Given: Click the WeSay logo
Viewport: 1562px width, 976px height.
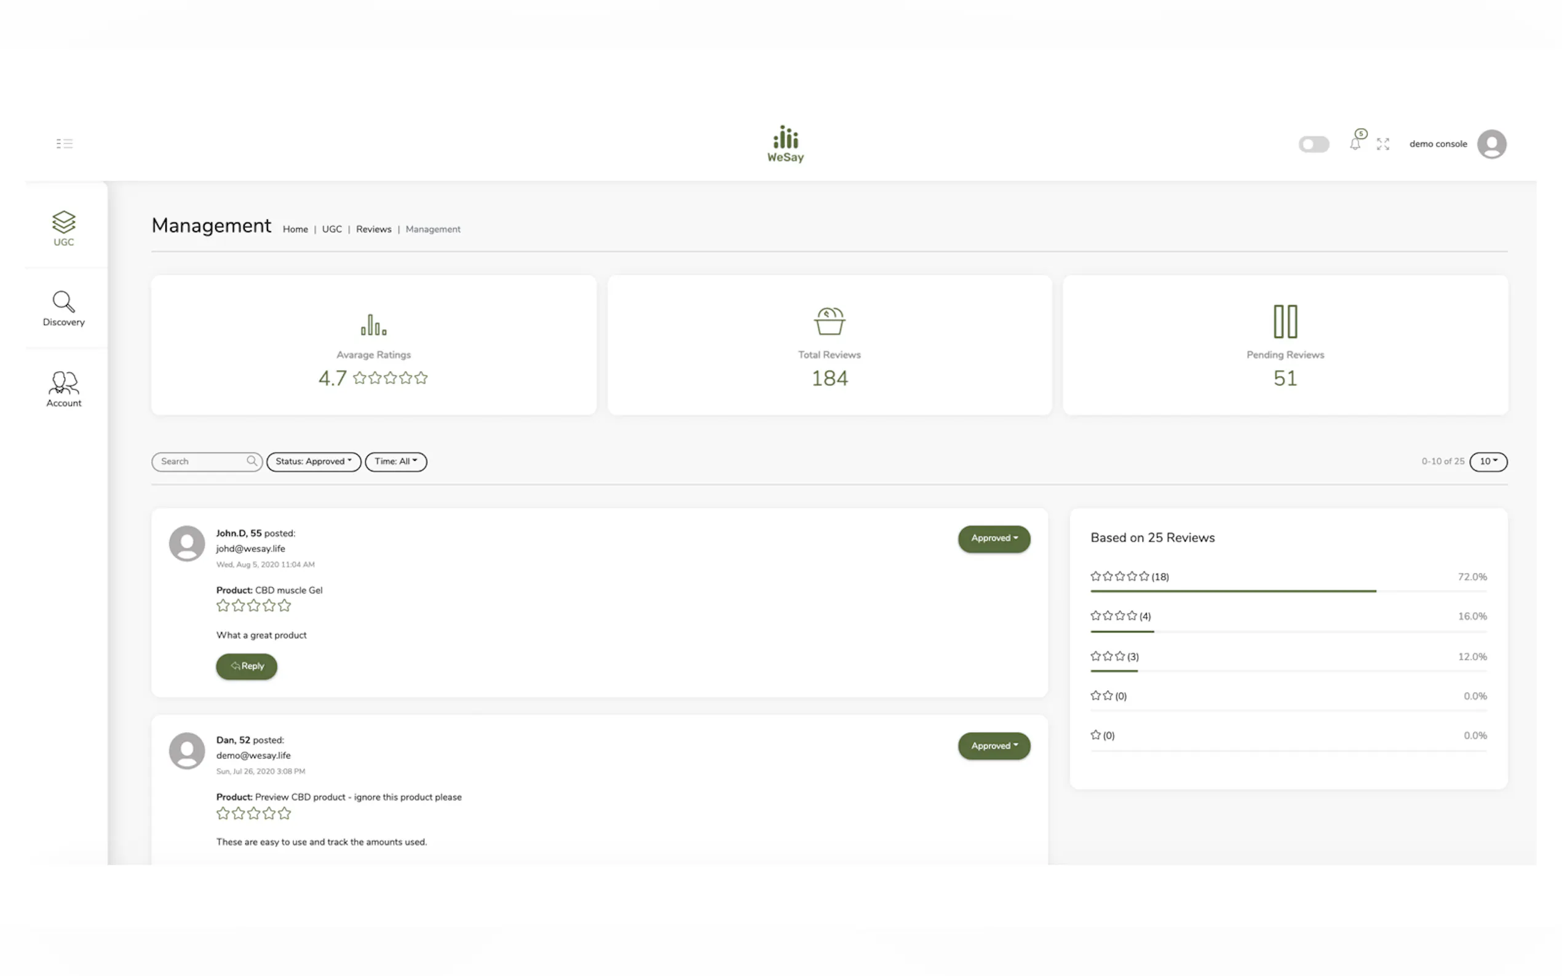Looking at the screenshot, I should click(x=785, y=144).
